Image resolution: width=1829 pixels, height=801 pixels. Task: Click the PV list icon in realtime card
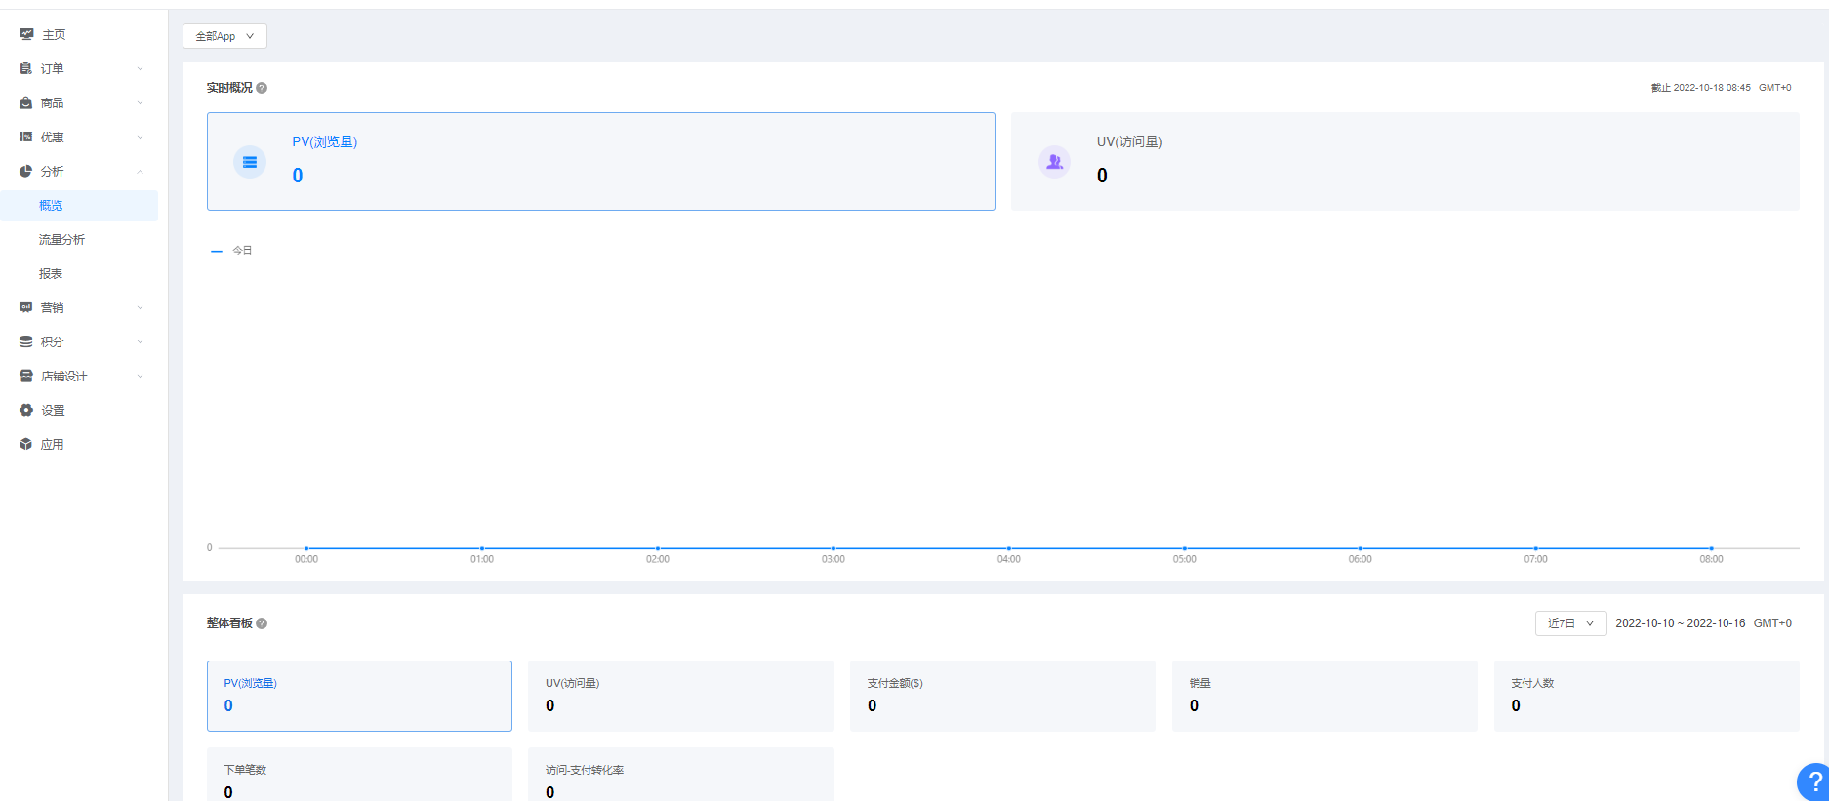click(x=250, y=162)
